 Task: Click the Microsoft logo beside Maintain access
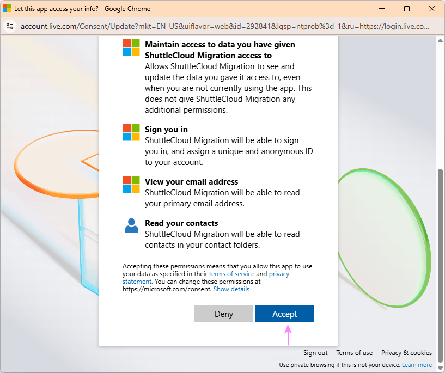coord(131,47)
